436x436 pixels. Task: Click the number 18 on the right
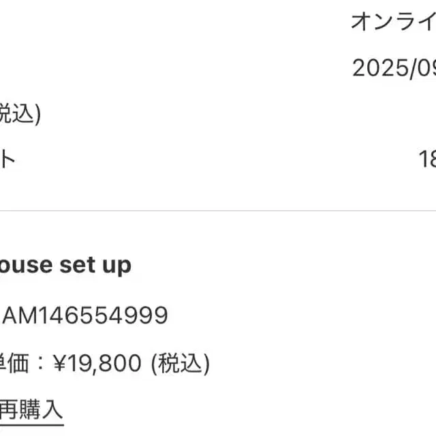coord(426,160)
